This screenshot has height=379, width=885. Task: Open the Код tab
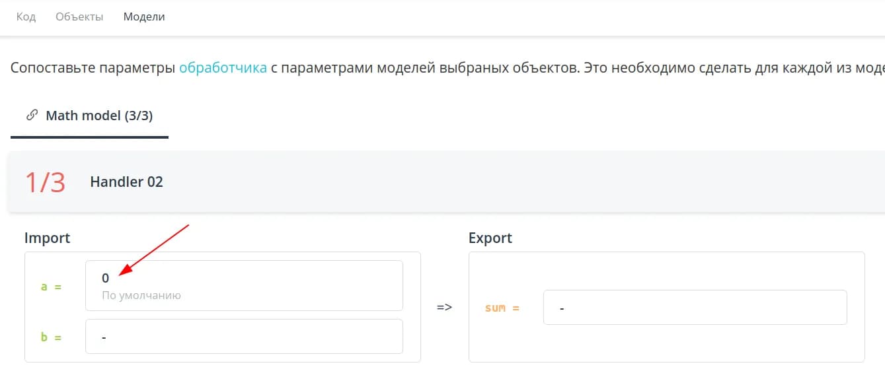(26, 17)
